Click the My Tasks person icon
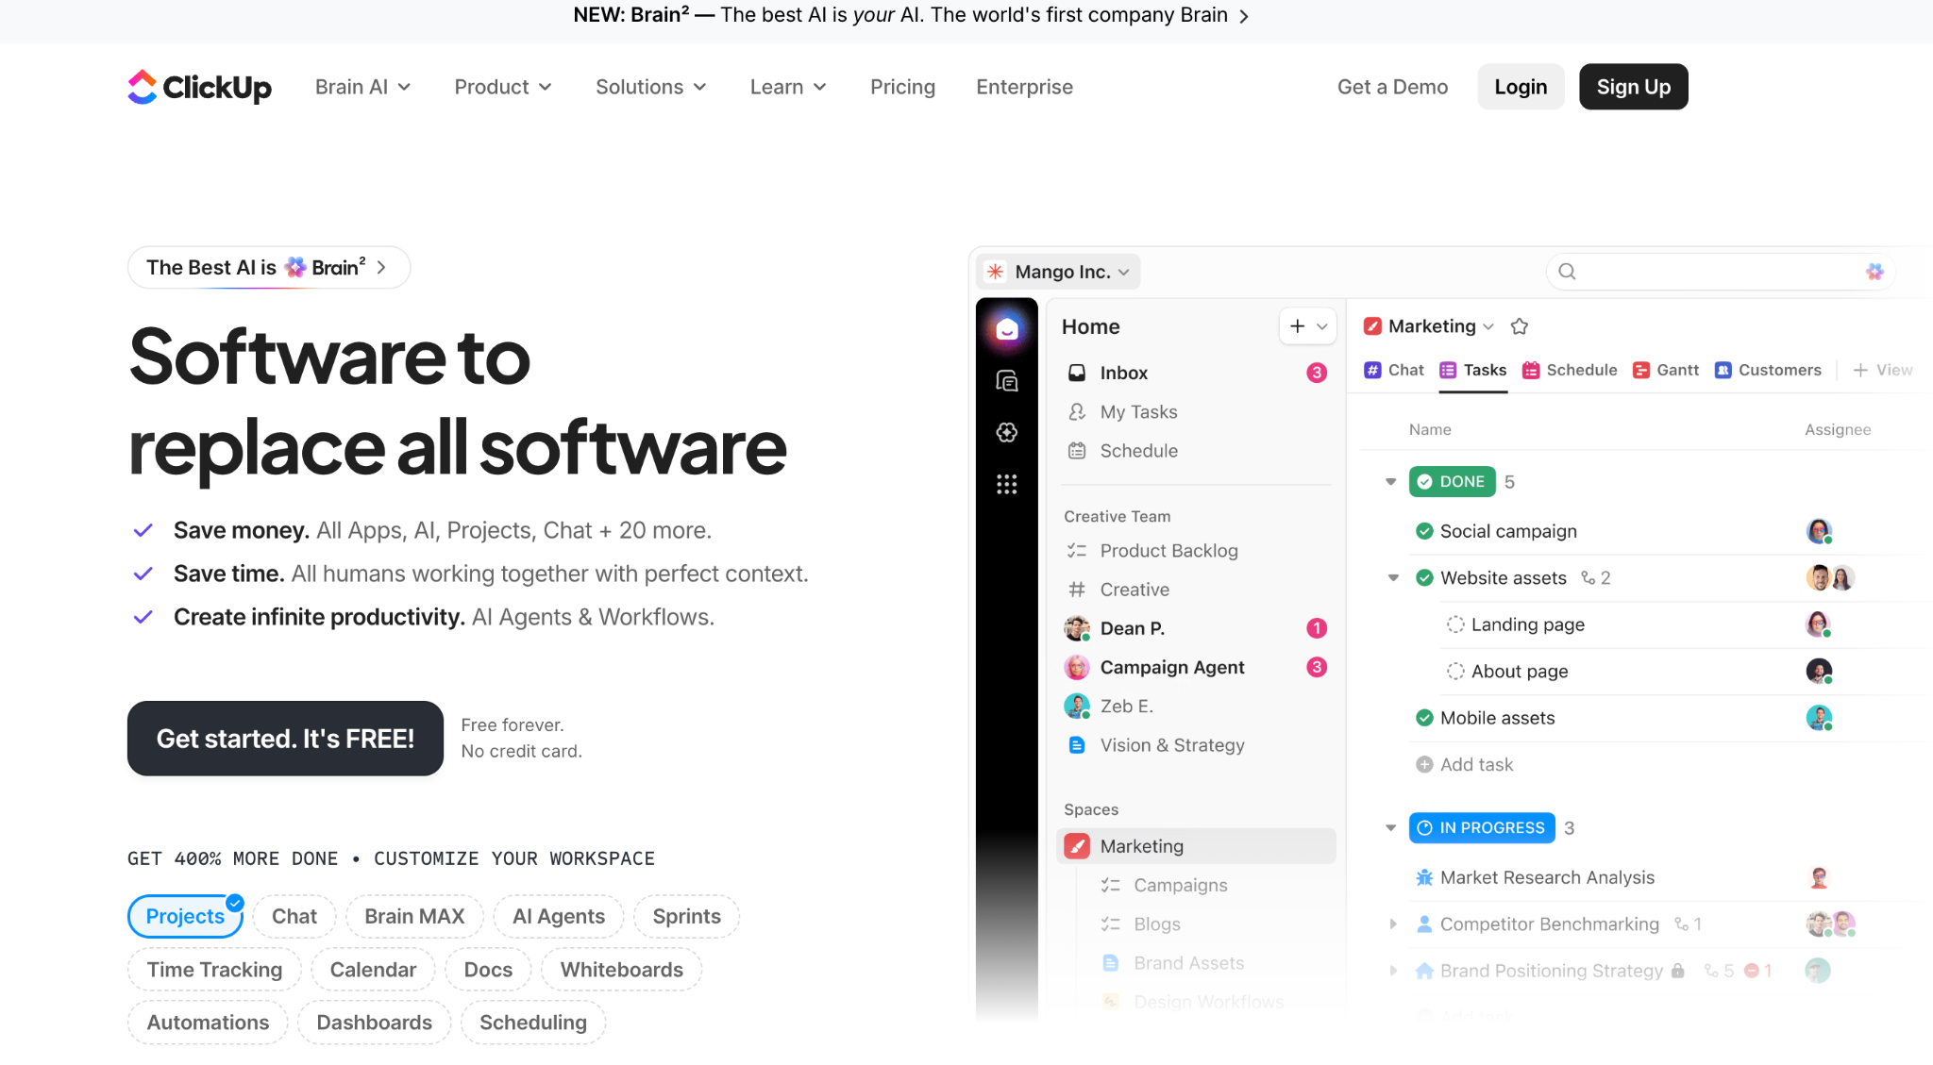 point(1077,412)
